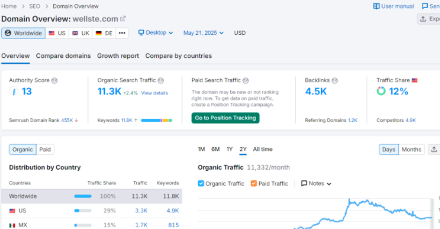Open US keywords value 4.9K
440x229 pixels.
[x=173, y=210]
